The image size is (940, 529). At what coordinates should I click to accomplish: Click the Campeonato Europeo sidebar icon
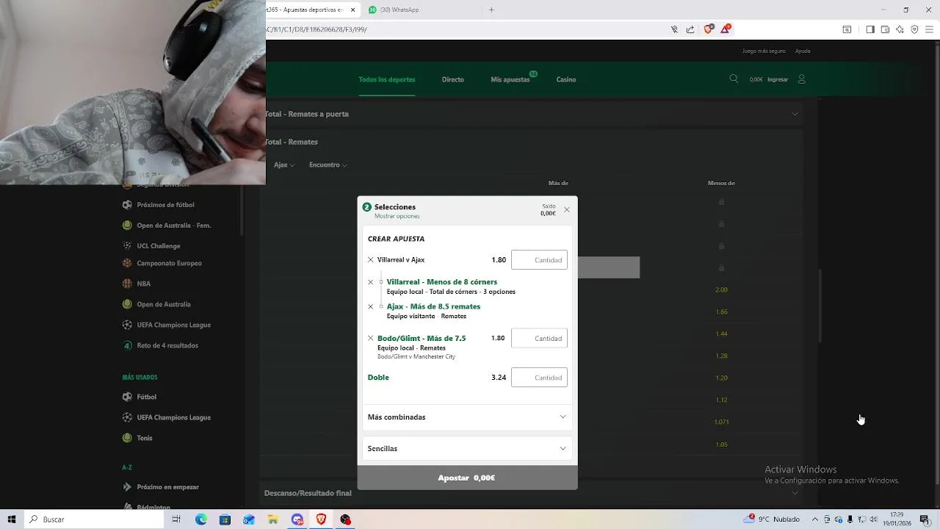pos(127,263)
